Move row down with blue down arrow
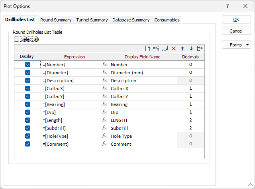Image resolution: width=255 pixels, height=189 pixels. tap(191, 48)
